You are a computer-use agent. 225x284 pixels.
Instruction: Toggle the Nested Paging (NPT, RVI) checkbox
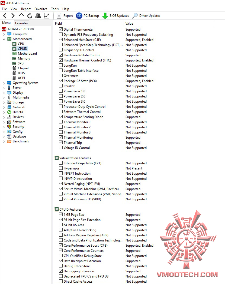click(x=61, y=184)
